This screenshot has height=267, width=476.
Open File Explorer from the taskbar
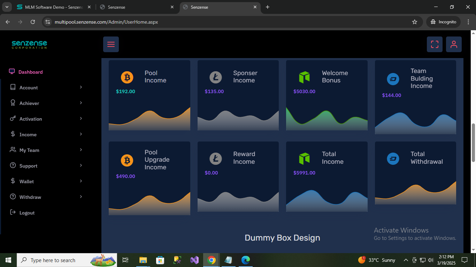coord(143,260)
